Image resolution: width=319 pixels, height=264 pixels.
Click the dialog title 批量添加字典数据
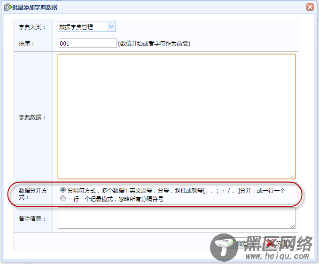coord(35,8)
